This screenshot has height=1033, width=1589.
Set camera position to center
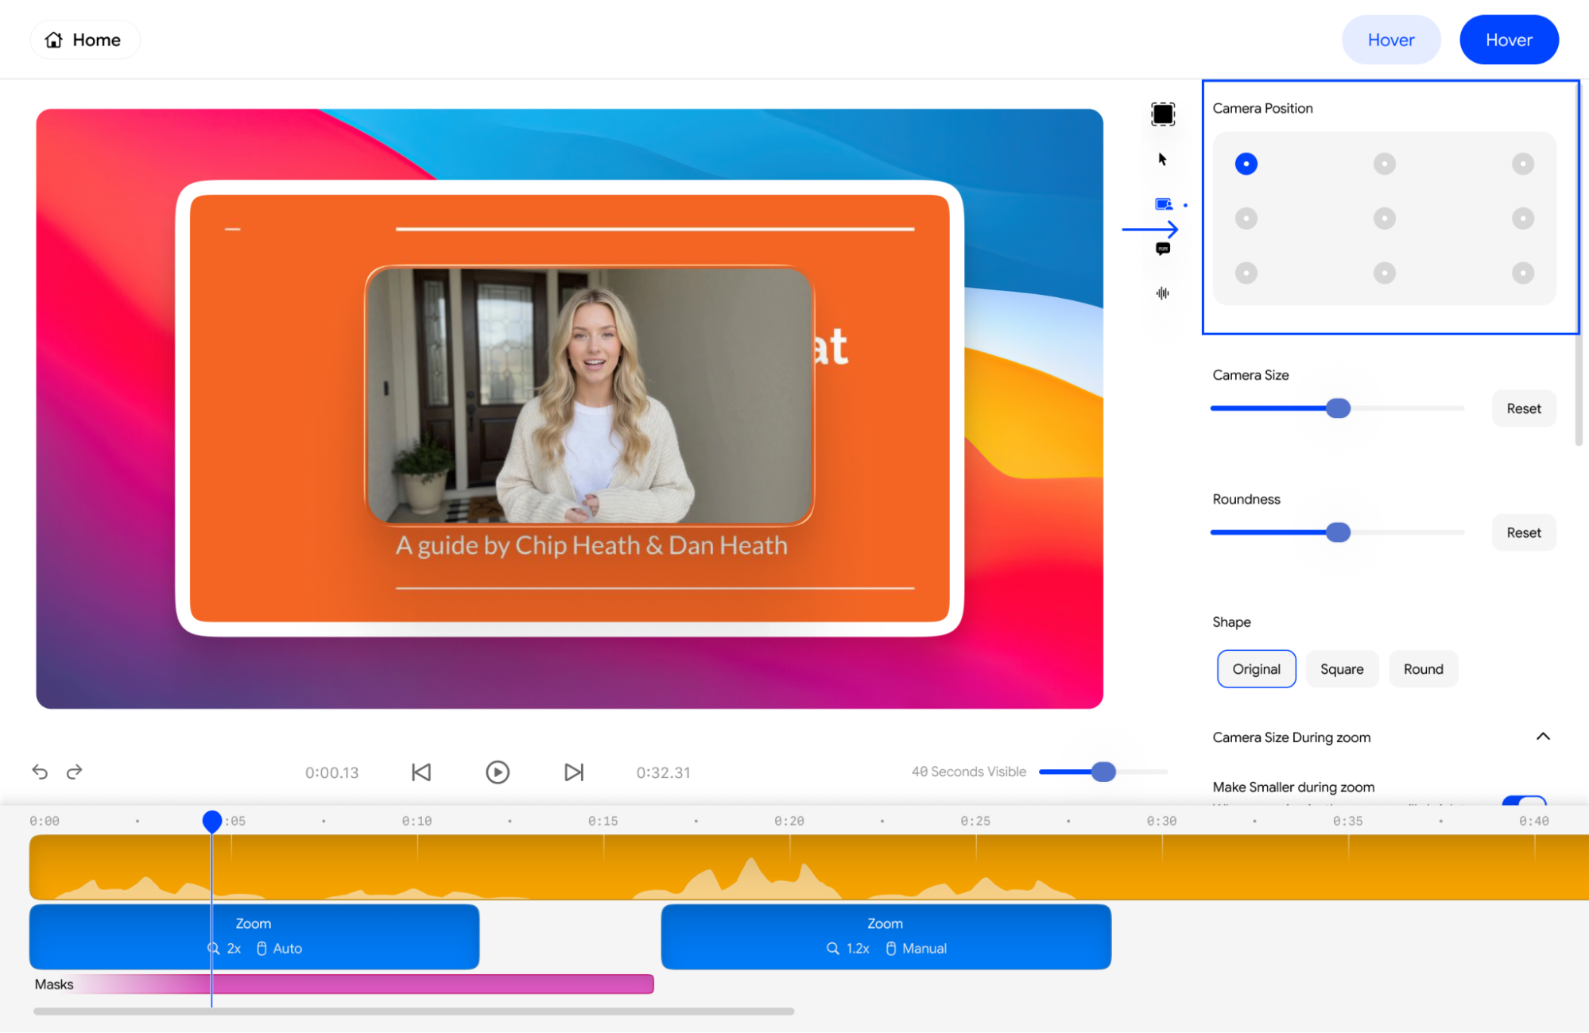1384,219
